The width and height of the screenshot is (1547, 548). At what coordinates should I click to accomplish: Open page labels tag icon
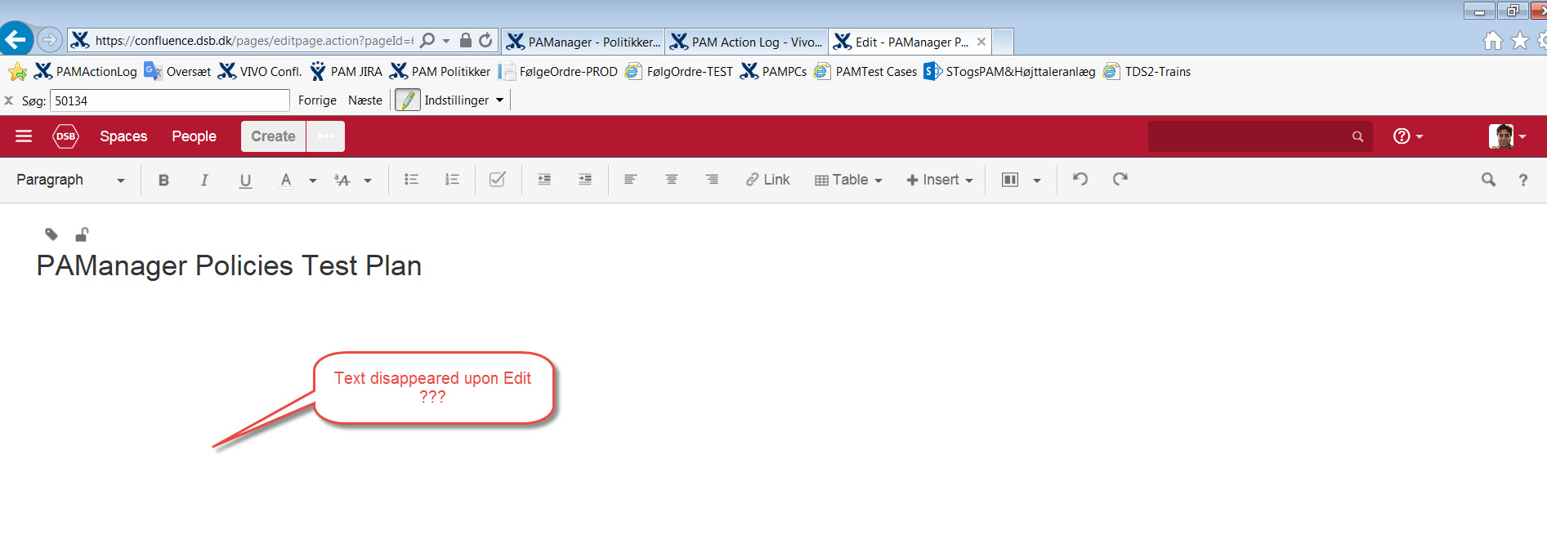51,234
